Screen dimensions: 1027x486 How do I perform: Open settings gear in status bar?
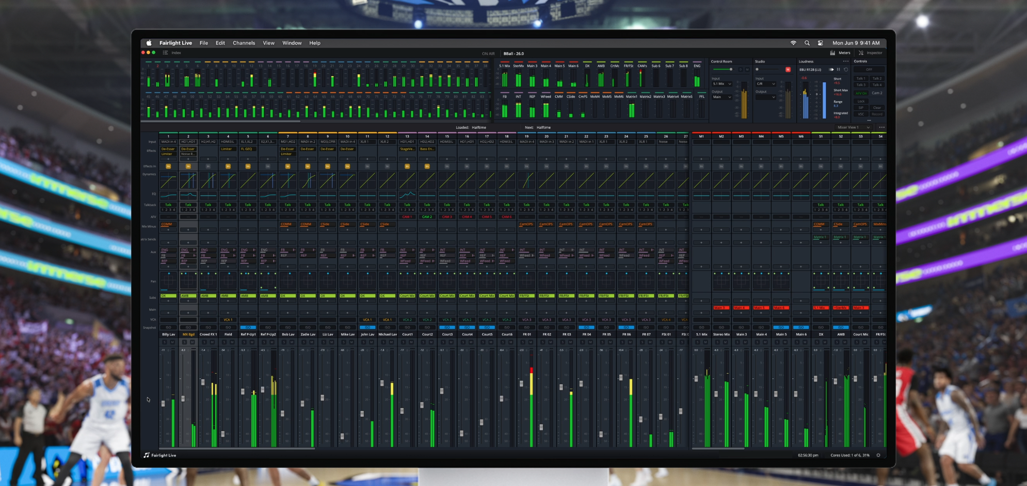coord(878,455)
